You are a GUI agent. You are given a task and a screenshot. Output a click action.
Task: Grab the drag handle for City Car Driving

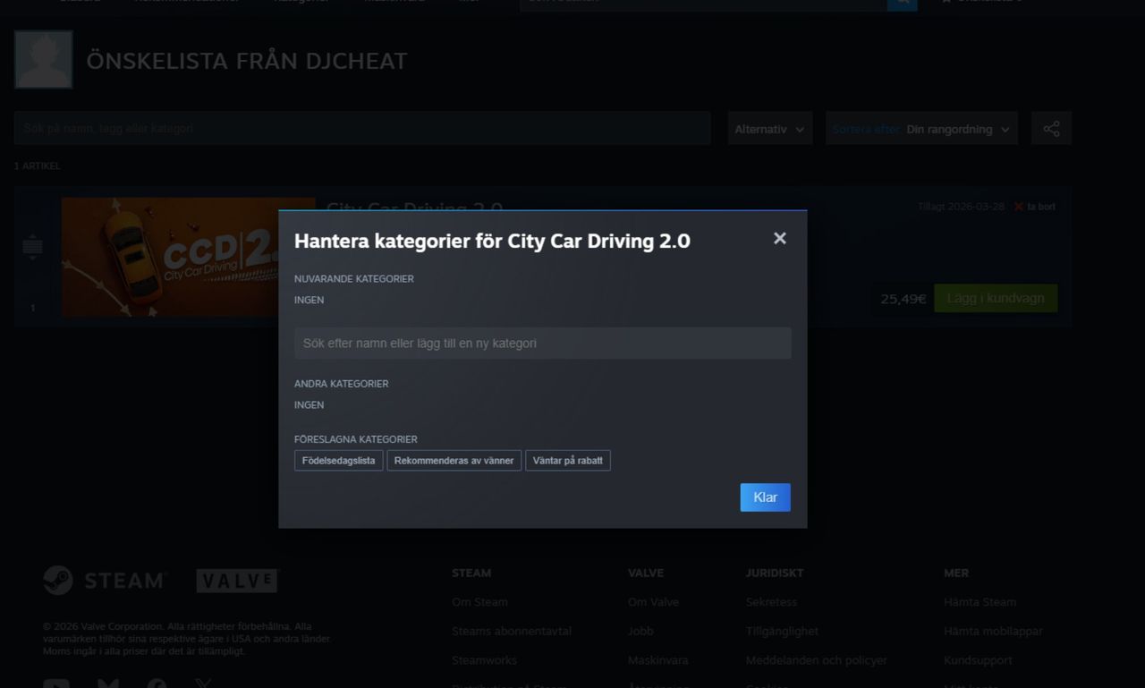[32, 247]
